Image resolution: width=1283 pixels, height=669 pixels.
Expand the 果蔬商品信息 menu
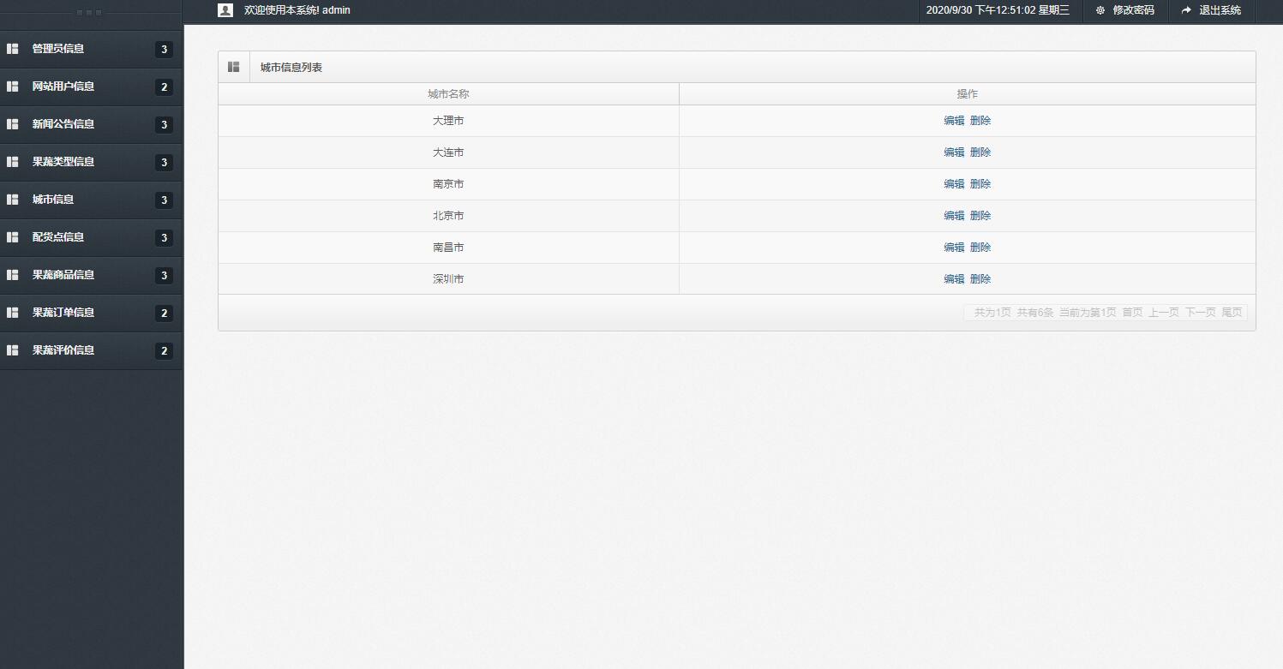(x=91, y=275)
